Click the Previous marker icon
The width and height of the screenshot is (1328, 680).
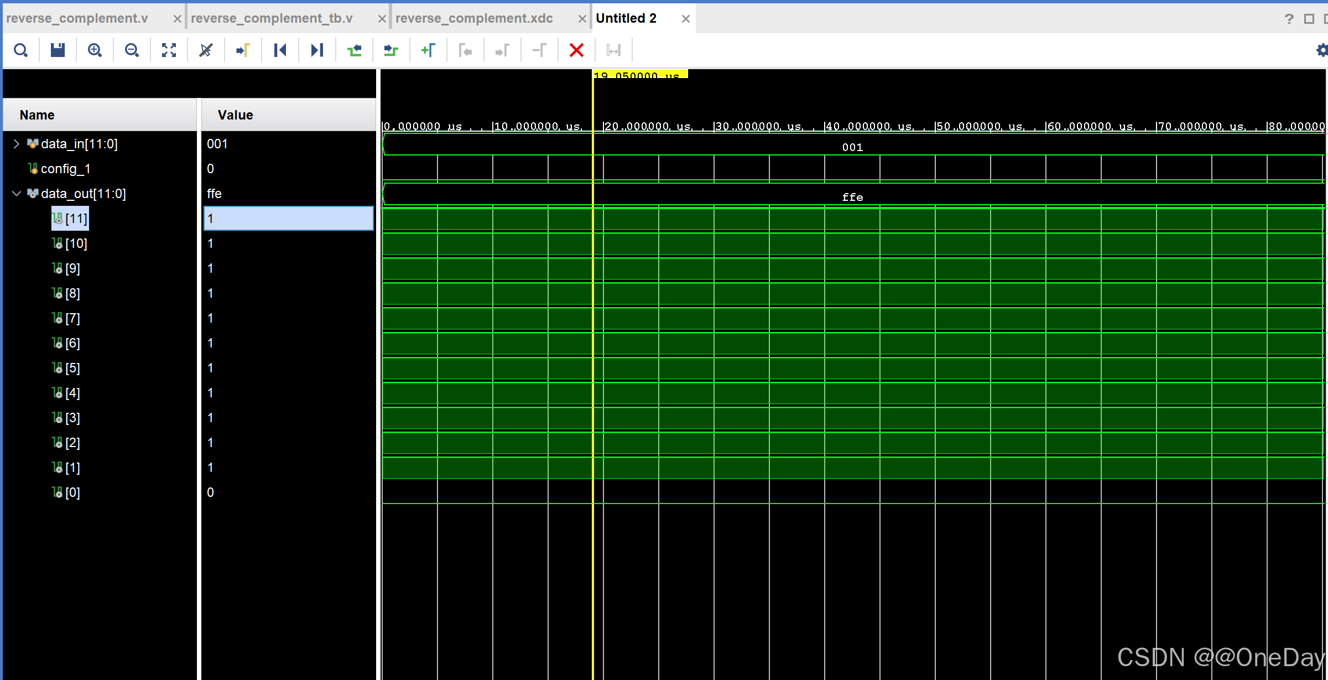pyautogui.click(x=465, y=50)
